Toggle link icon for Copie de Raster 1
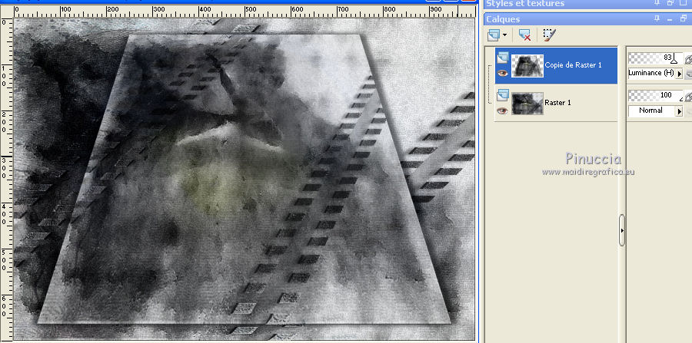The height and width of the screenshot is (343, 692). coord(687,58)
